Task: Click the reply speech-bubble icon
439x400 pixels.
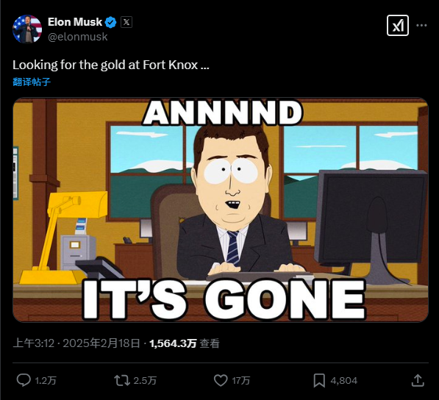Action: click(x=24, y=380)
